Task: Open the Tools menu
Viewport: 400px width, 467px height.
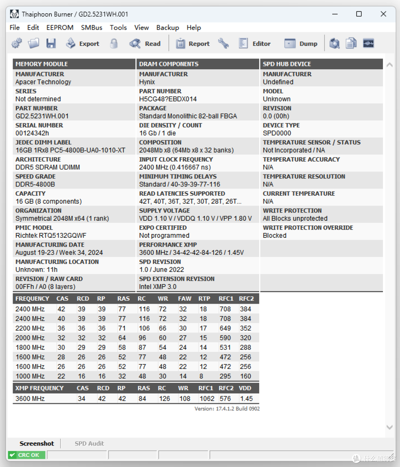Action: [x=118, y=27]
